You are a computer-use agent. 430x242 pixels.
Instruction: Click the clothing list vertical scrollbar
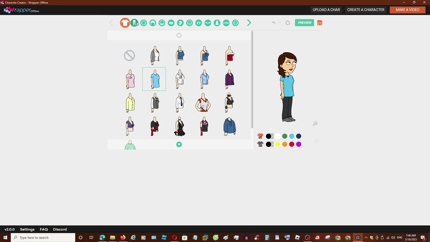(x=252, y=79)
